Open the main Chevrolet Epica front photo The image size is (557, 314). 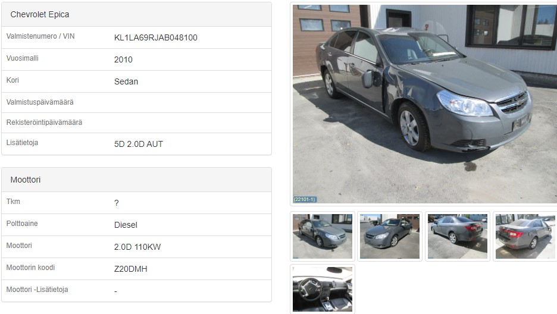pyautogui.click(x=424, y=104)
